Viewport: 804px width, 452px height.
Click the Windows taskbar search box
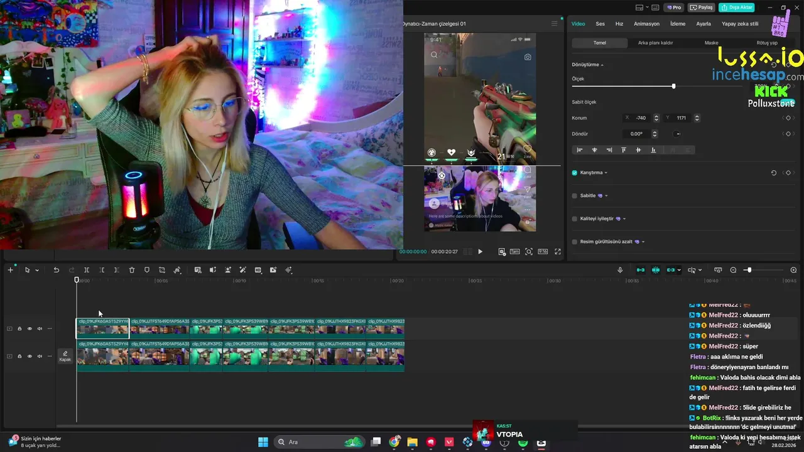pos(319,442)
